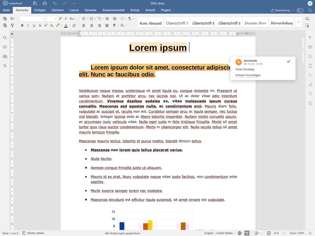Click the Undo arrow icon
This screenshot has height=236, width=315.
tap(55, 3)
